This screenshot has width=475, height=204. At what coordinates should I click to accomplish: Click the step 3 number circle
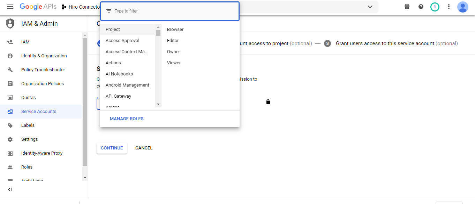(x=327, y=43)
